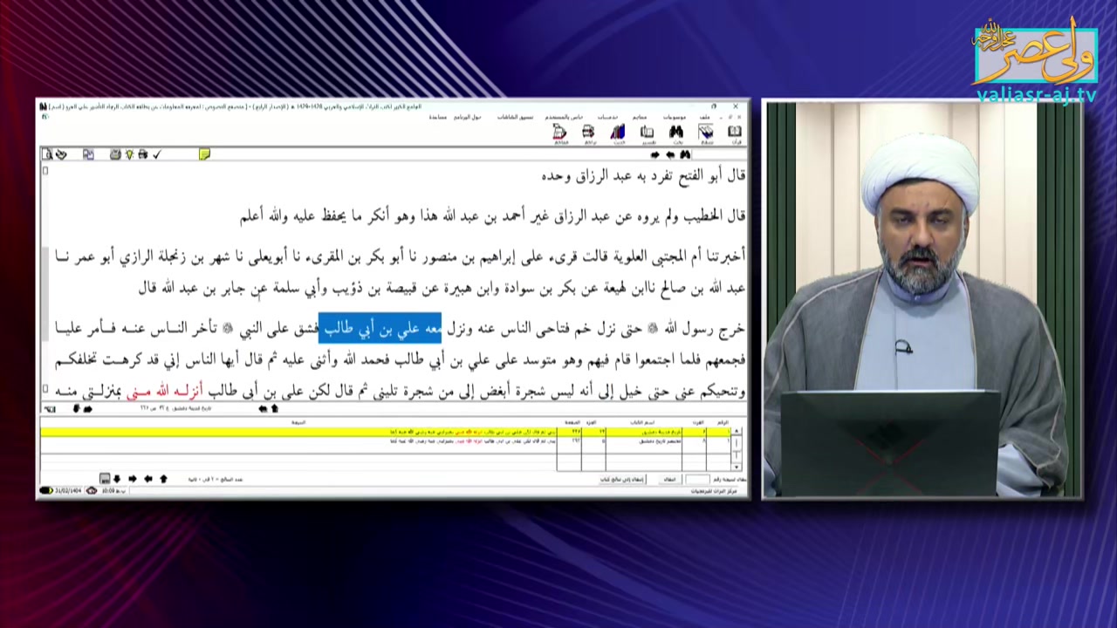
Task: Click the eye icon in the status bar
Action: click(91, 492)
